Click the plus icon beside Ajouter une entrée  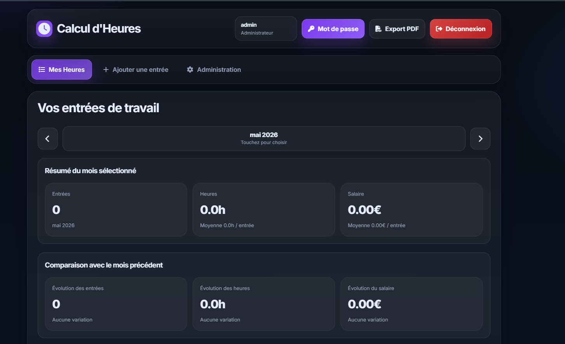(106, 69)
